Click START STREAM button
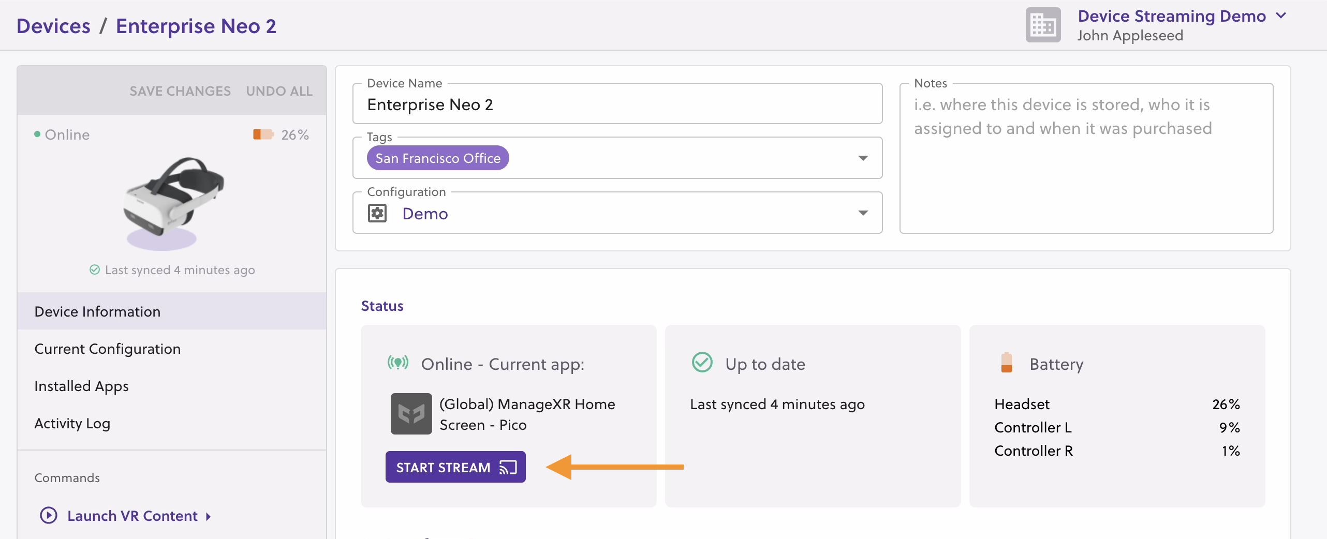Screen dimensions: 1327x539 (x=455, y=467)
